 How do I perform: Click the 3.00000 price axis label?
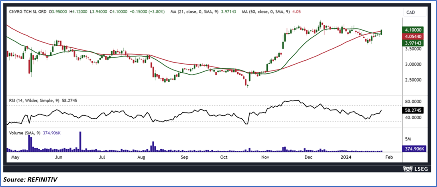[x=413, y=64]
